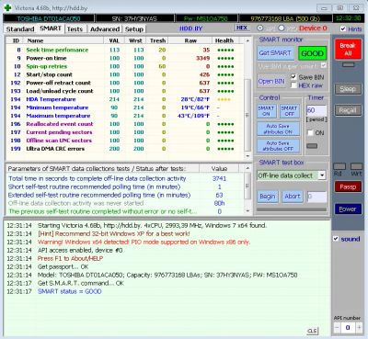Click the Total time in seconds row
This screenshot has height=339, width=368.
tap(125, 178)
